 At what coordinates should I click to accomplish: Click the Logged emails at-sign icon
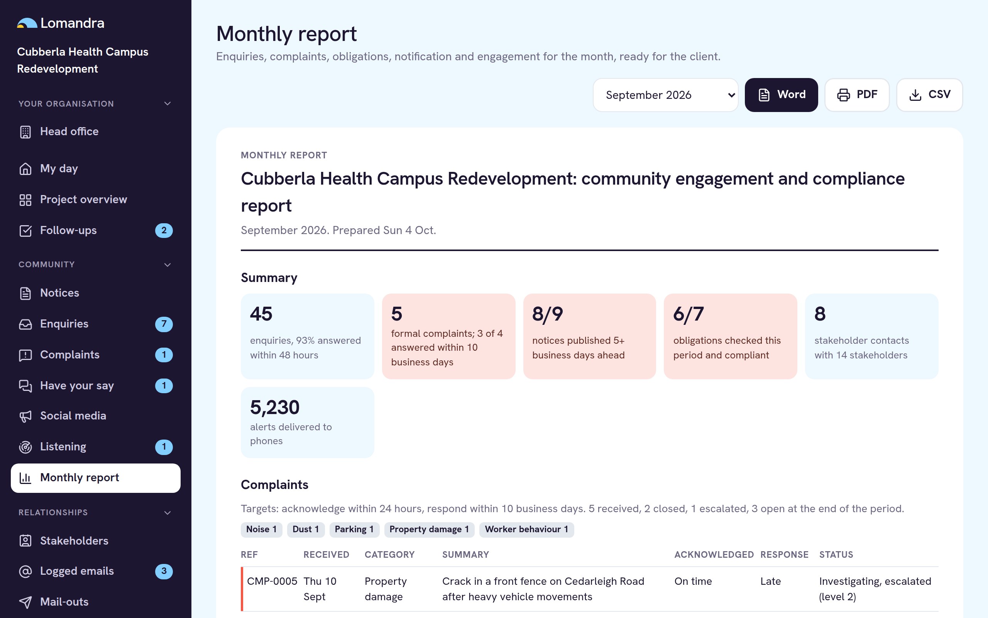(x=25, y=571)
